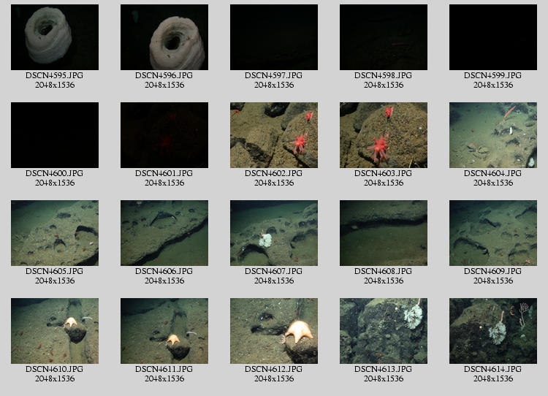Screen dimensions: 548x396
Task: Select DSCN4607.JPG thumbnail with white coral
Action: click(273, 233)
